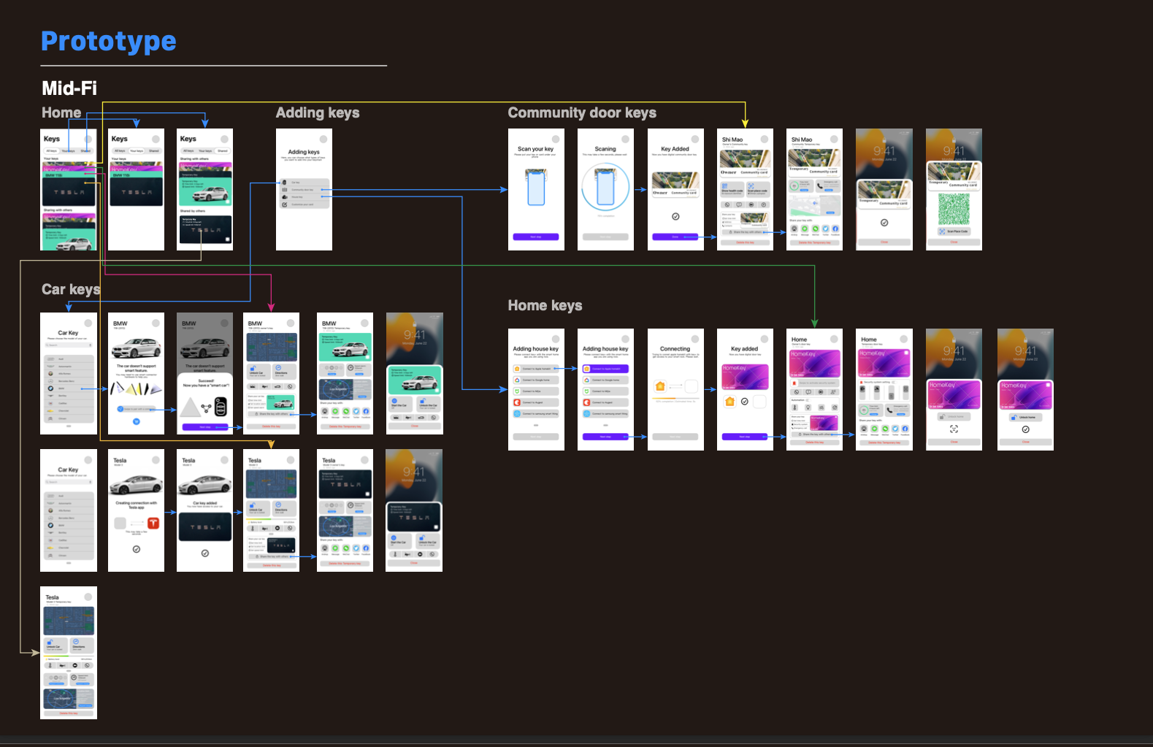Click the Facebook share icon in Shi Mao screen

coord(835,229)
